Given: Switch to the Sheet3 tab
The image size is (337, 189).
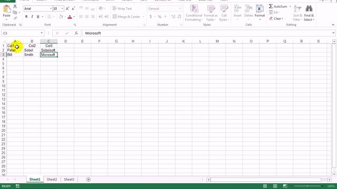Looking at the screenshot, I should pos(69,180).
